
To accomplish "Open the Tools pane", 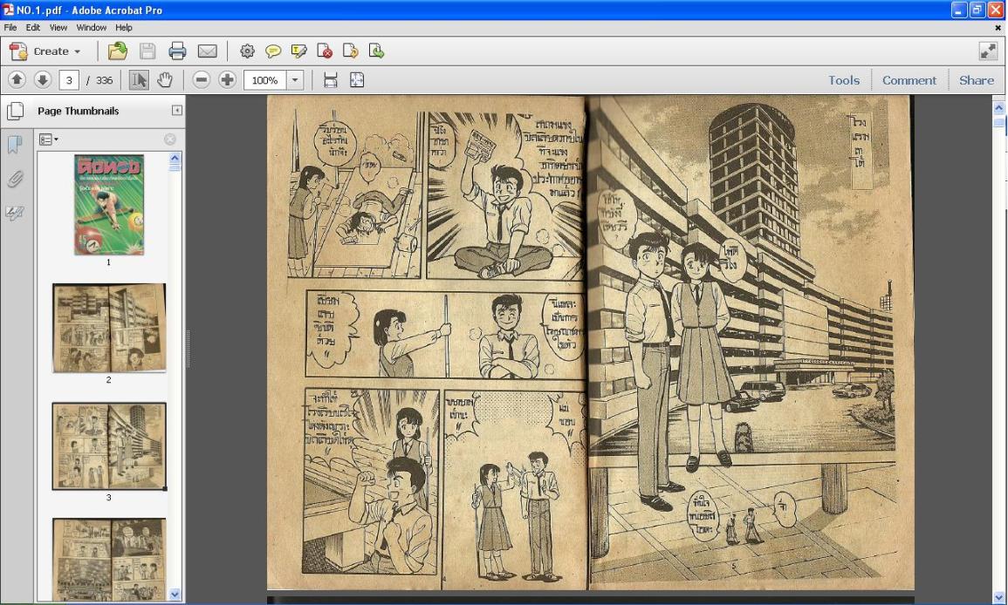I will pyautogui.click(x=843, y=80).
